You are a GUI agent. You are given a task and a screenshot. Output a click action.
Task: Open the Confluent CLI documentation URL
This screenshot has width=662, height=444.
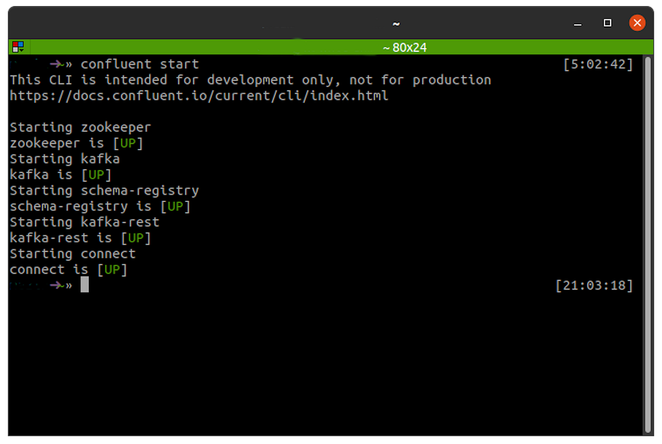click(197, 95)
